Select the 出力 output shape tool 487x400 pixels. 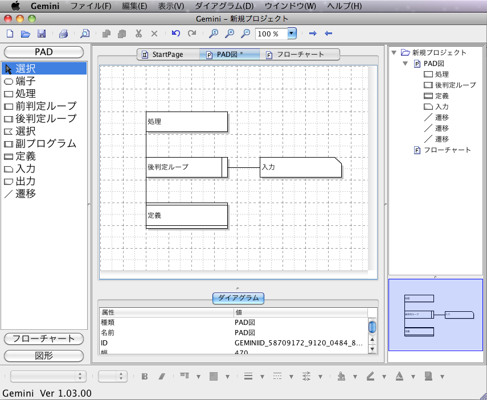point(44,181)
